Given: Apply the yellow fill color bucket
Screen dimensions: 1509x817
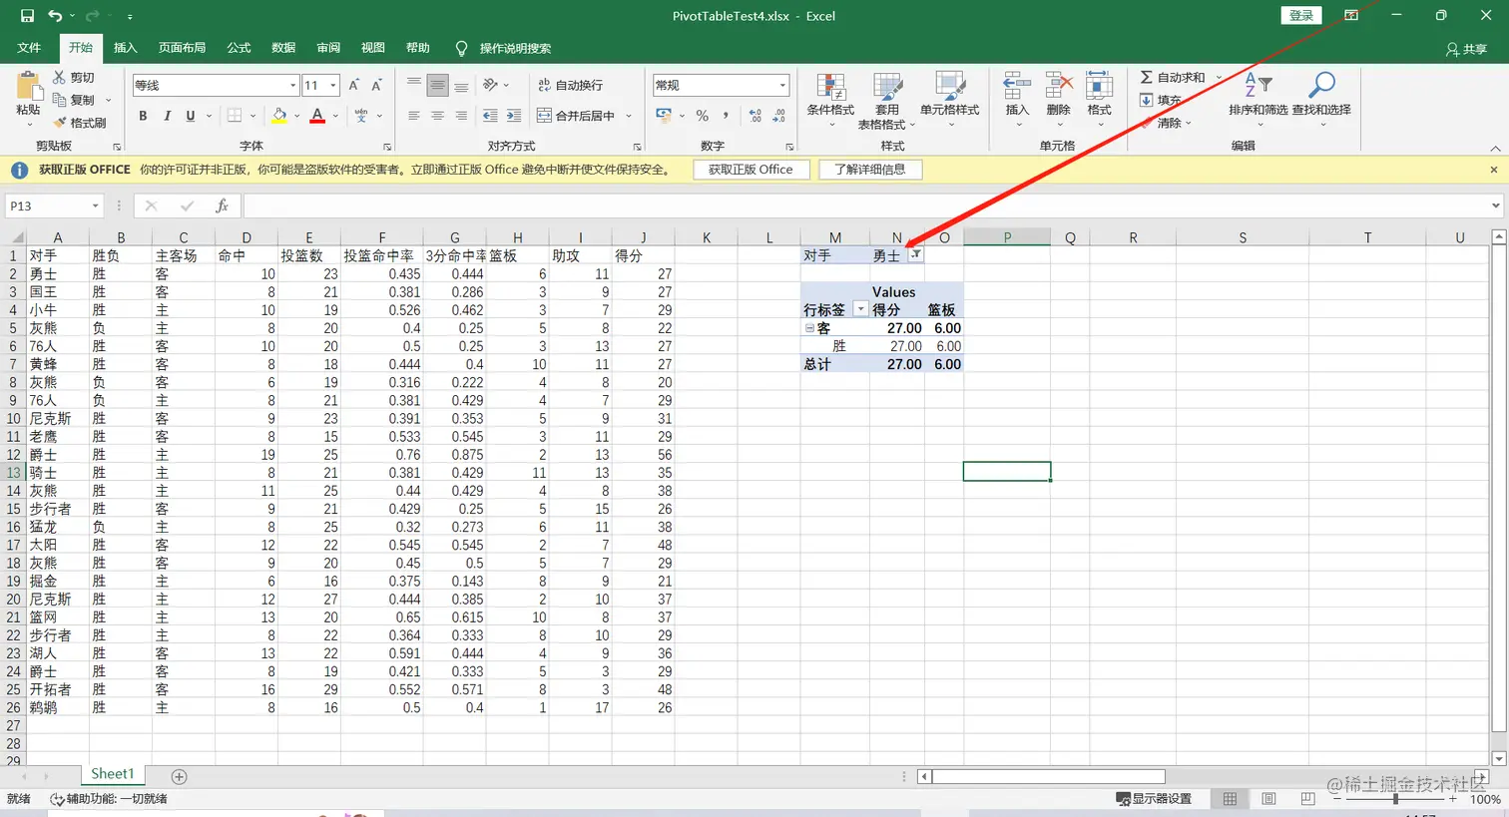Looking at the screenshot, I should click(279, 116).
